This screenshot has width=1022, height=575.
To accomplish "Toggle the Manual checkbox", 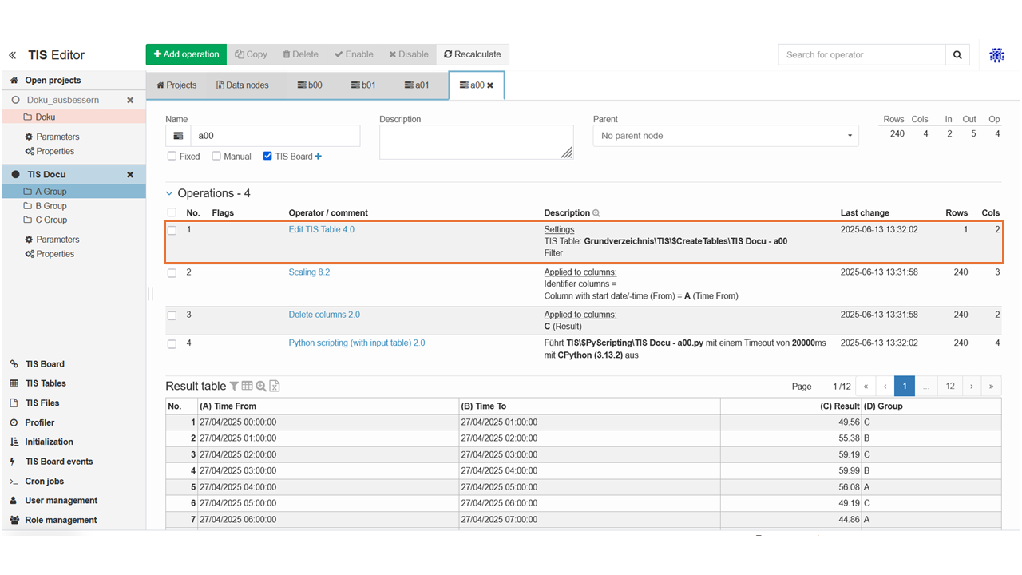I will click(216, 157).
